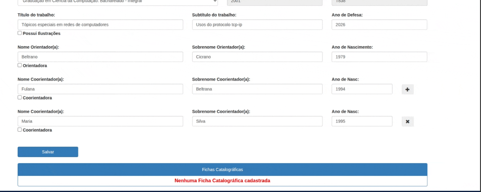Check the Orientadora checkbox under Beltrano
The height and width of the screenshot is (192, 481).
pyautogui.click(x=20, y=65)
